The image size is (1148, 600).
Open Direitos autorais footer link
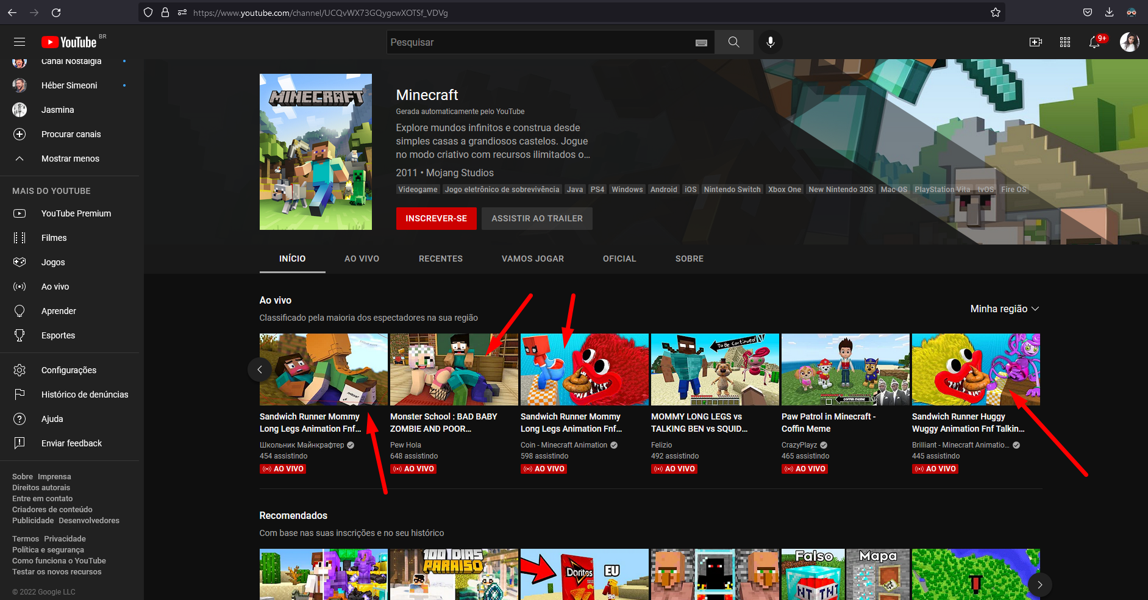41,488
